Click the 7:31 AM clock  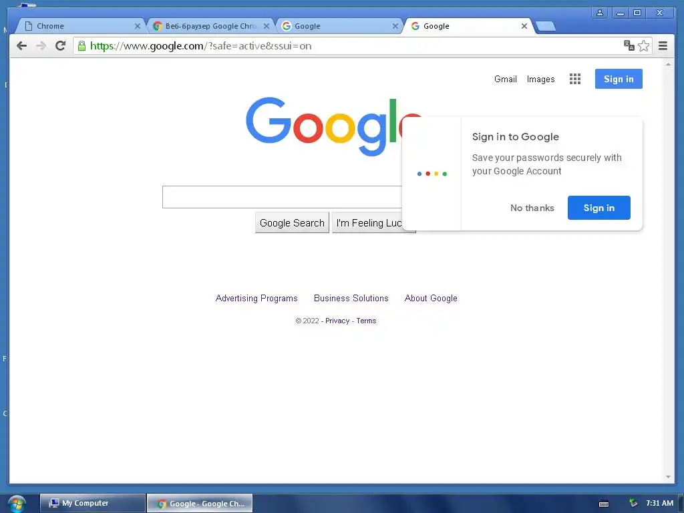pyautogui.click(x=659, y=503)
